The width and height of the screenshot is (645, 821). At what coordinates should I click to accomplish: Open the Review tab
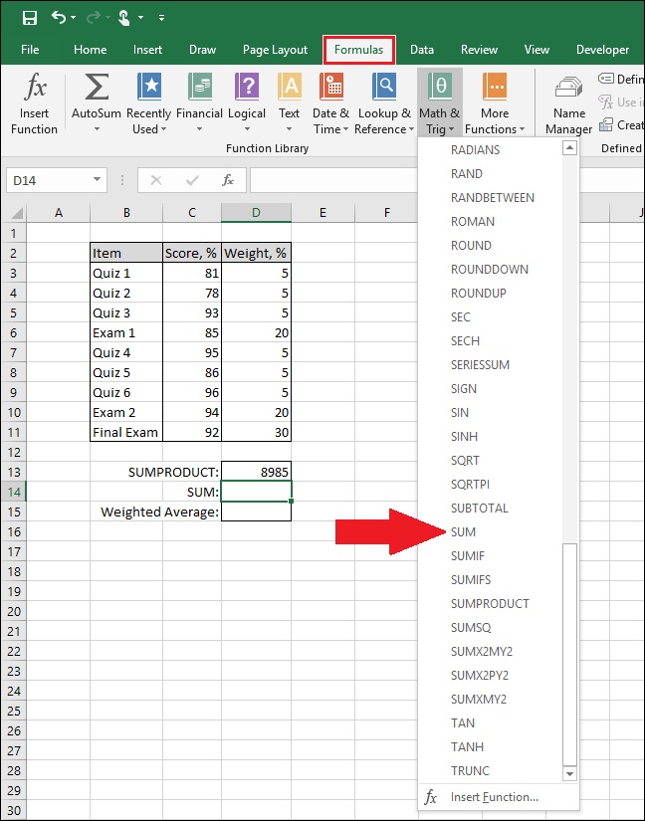pyautogui.click(x=479, y=50)
